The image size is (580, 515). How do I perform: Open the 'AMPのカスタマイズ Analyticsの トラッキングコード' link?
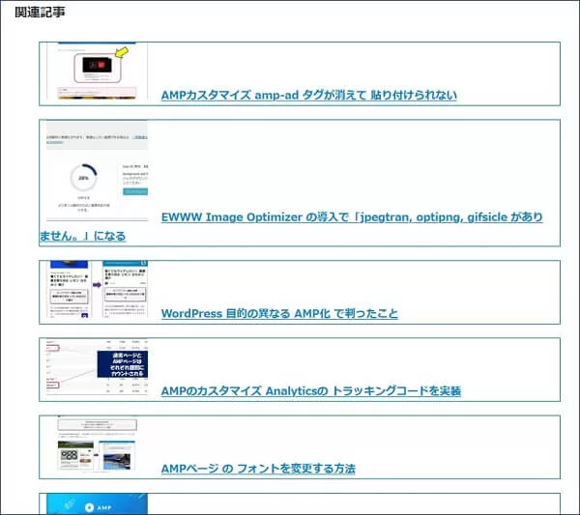tap(311, 390)
